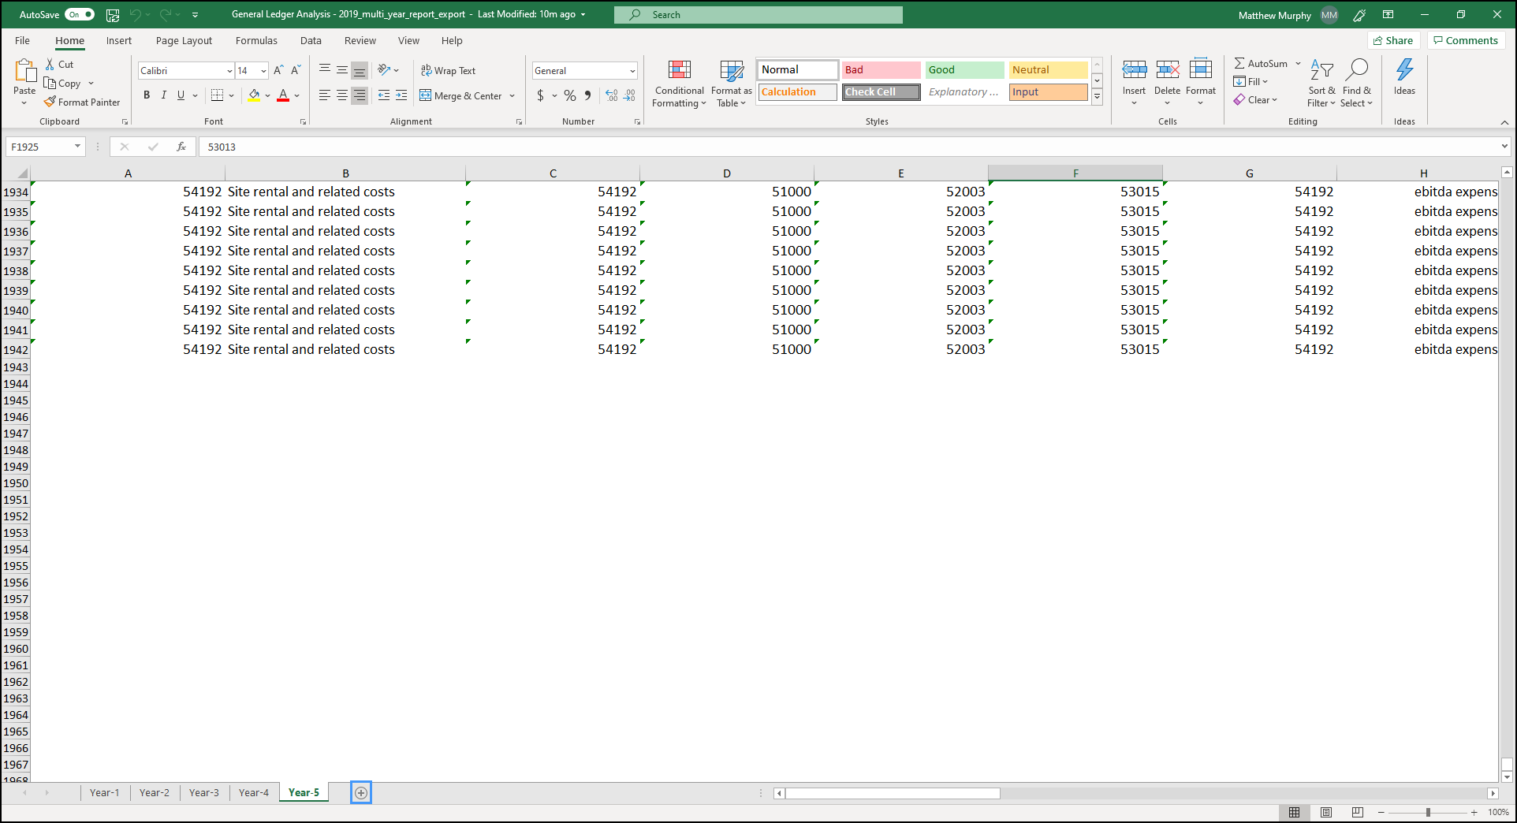This screenshot has height=823, width=1517.
Task: Switch to the Formulas ribbon tab
Action: point(255,40)
